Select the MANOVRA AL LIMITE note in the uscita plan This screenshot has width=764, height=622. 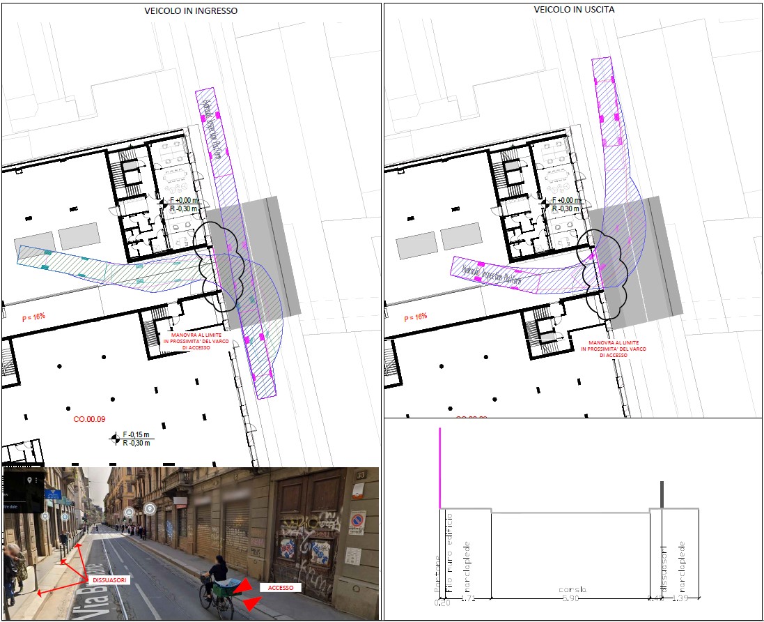click(x=614, y=349)
